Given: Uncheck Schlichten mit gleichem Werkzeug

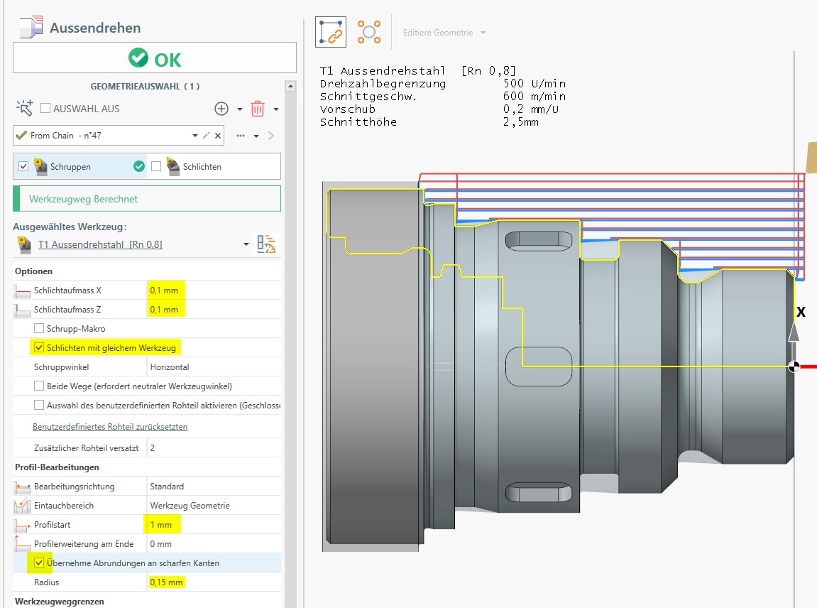Looking at the screenshot, I should coord(38,348).
